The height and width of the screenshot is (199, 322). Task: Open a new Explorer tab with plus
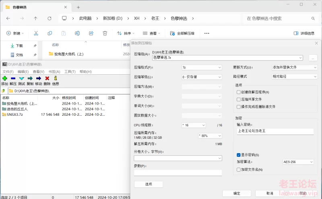(78, 7)
